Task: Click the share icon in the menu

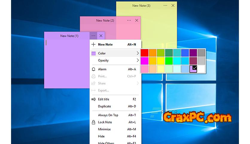Action: pos(93,83)
